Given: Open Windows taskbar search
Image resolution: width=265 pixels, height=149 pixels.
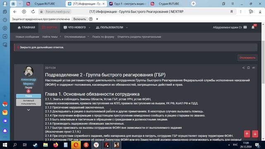Looking at the screenshot, I should point(15,145).
